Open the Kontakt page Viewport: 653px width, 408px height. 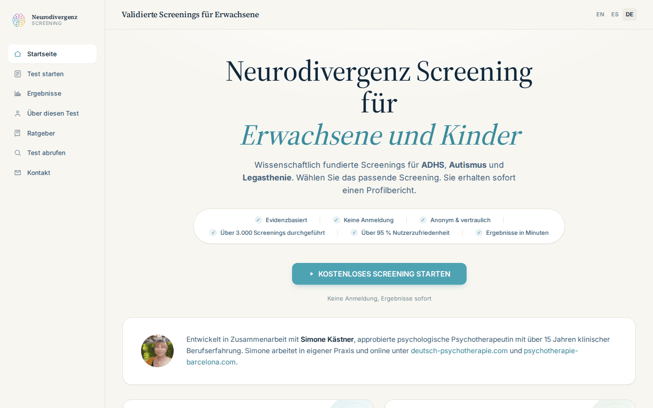point(52,173)
